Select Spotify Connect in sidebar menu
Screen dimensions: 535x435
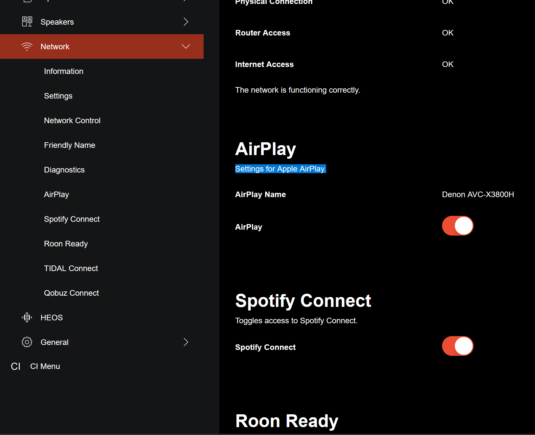pyautogui.click(x=72, y=219)
